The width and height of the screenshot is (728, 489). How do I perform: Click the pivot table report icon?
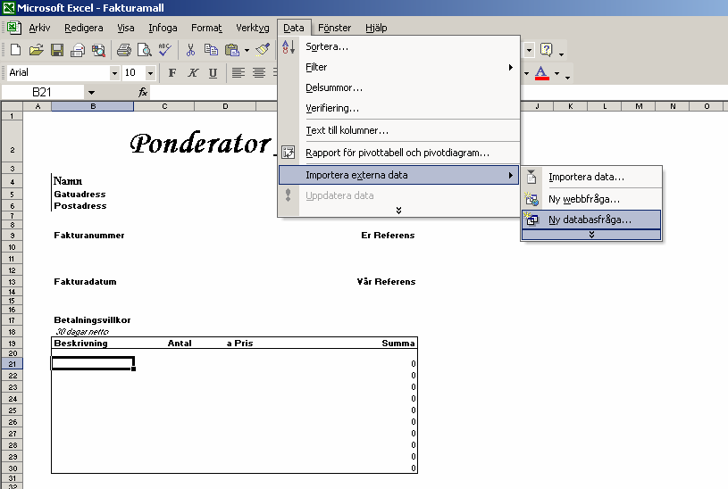tap(289, 153)
